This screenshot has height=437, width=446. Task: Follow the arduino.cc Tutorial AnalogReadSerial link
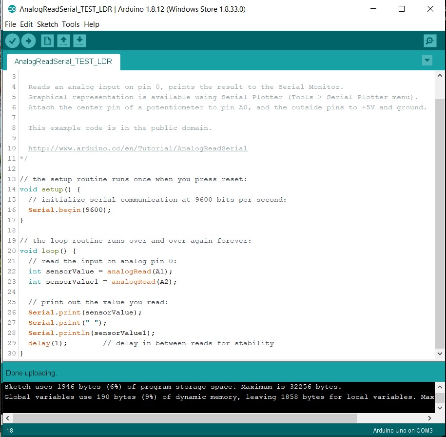click(138, 148)
